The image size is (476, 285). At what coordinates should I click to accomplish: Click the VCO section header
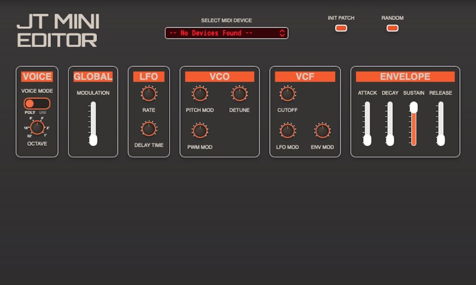(219, 77)
